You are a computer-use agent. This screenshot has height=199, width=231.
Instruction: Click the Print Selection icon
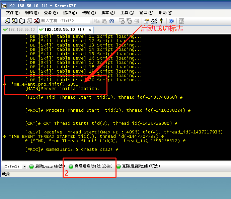tap(129, 21)
